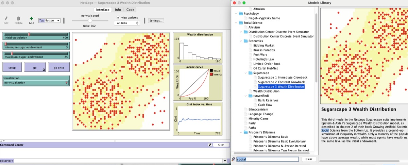Click the Models Library vertical scrollbar
Image resolution: width=408 pixels, height=165 pixels.
point(316,48)
